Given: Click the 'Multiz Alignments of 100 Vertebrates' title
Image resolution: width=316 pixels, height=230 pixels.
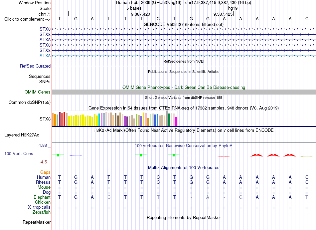Looking at the screenshot, I should click(184, 167).
